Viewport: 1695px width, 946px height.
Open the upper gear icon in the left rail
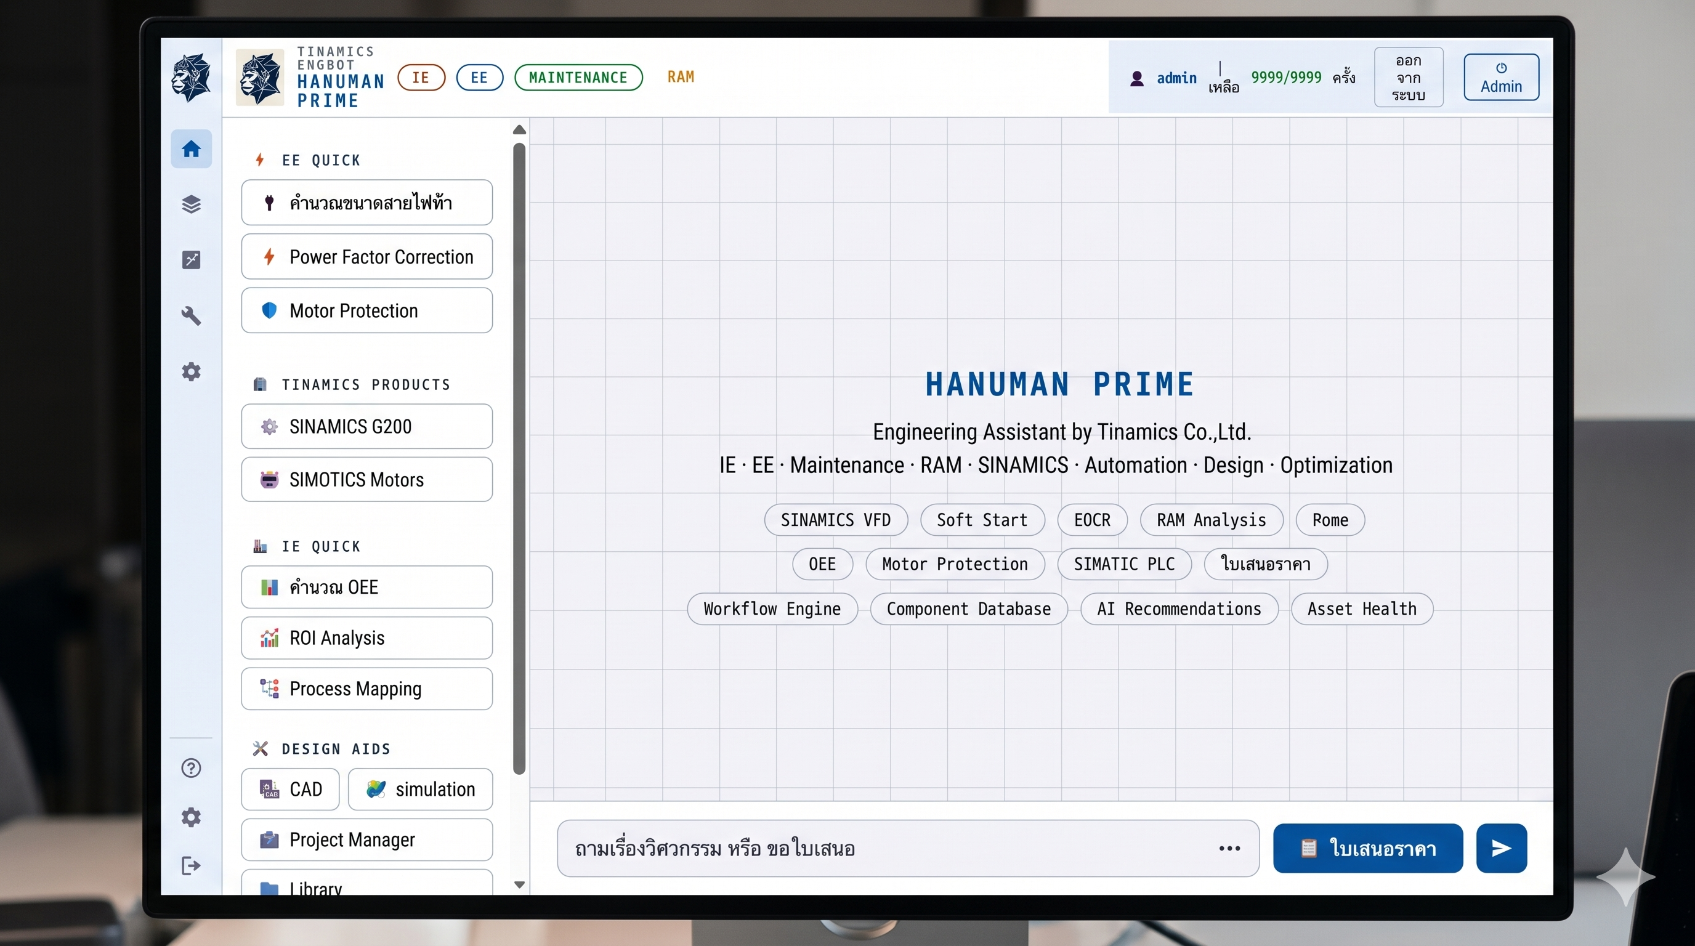click(x=191, y=372)
